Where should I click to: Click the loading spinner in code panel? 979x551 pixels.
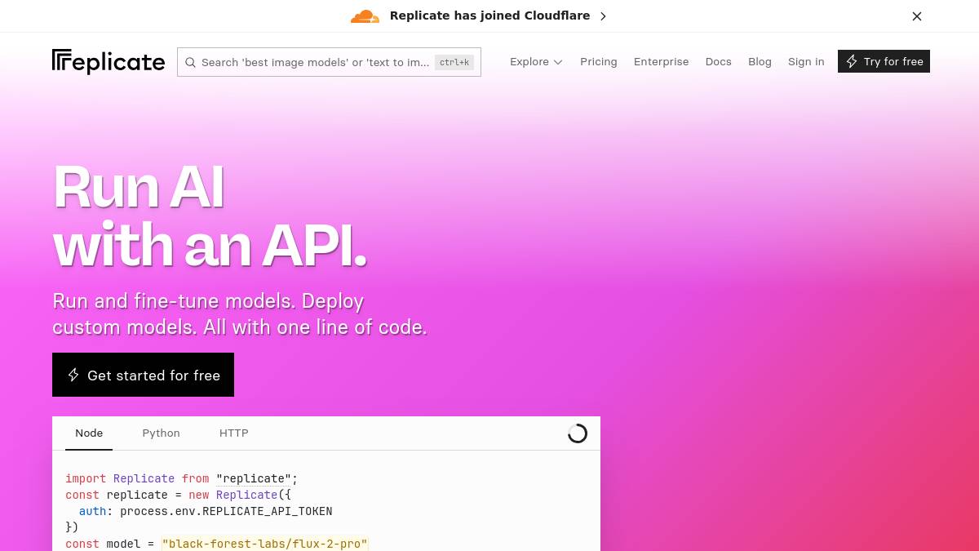pos(578,433)
